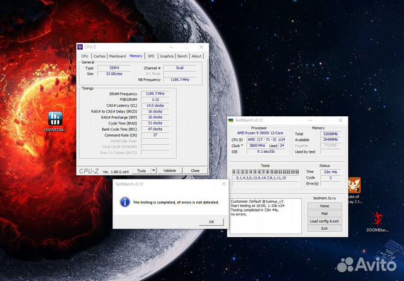The width and height of the screenshot is (404, 281).
Task: Click the Clock value 3800 MHz
Action: click(x=258, y=145)
